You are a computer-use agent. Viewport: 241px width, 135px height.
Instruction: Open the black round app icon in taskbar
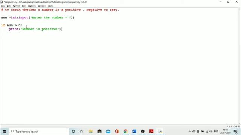(143, 132)
